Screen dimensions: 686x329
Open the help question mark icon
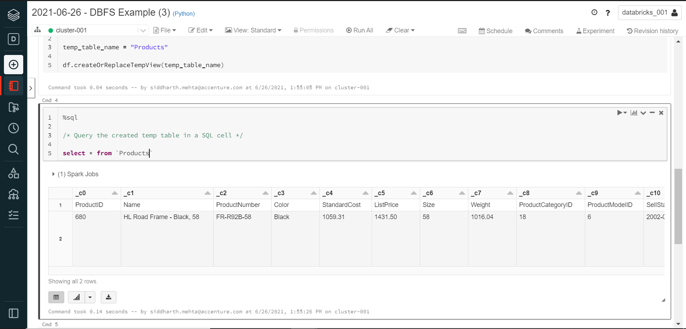click(608, 13)
